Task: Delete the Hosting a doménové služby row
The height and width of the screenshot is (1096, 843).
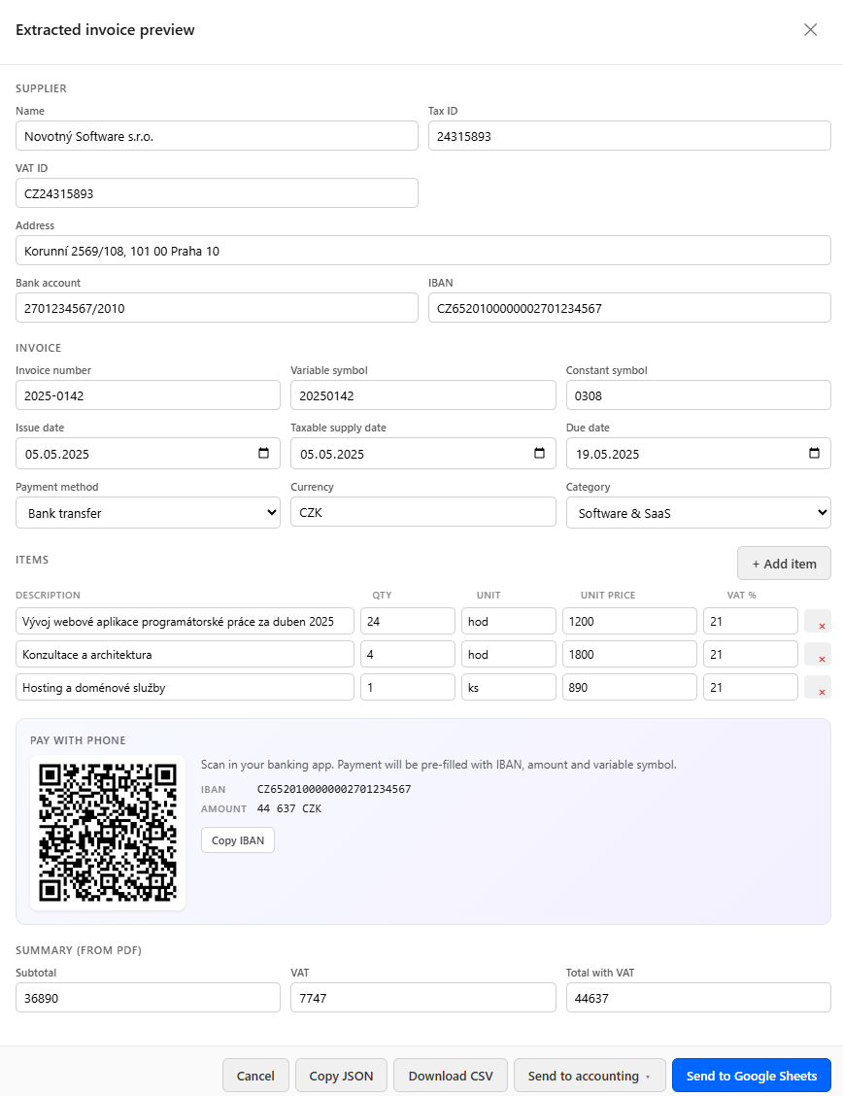Action: pos(818,687)
